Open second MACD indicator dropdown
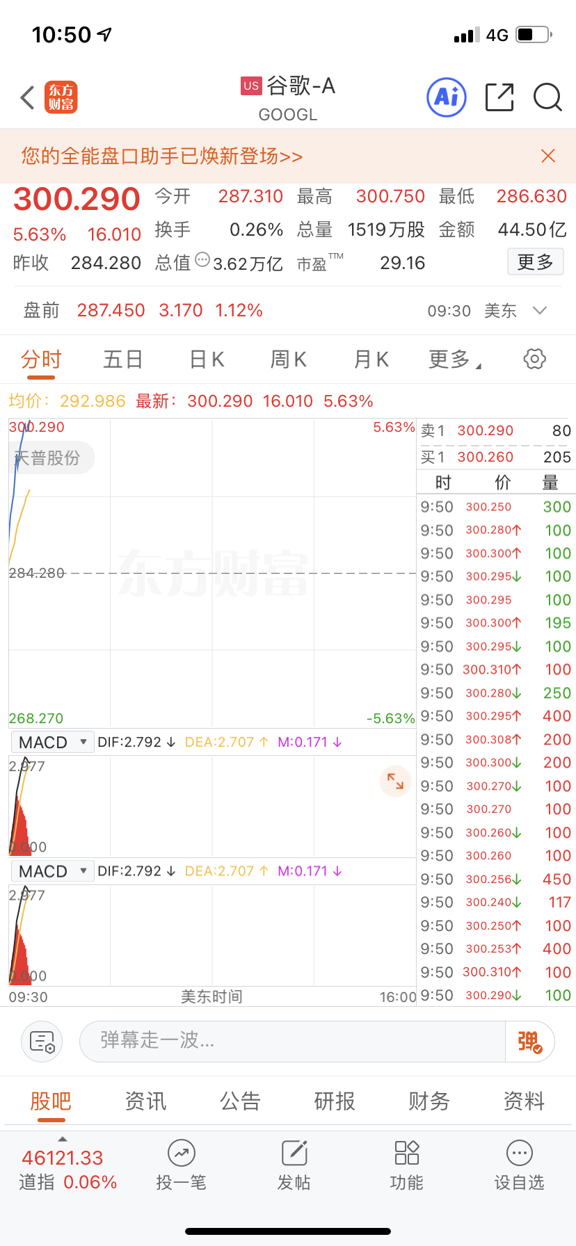 pyautogui.click(x=53, y=871)
